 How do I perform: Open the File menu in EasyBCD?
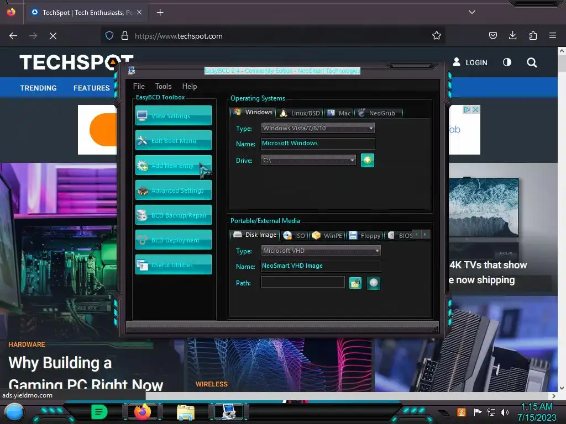(139, 86)
